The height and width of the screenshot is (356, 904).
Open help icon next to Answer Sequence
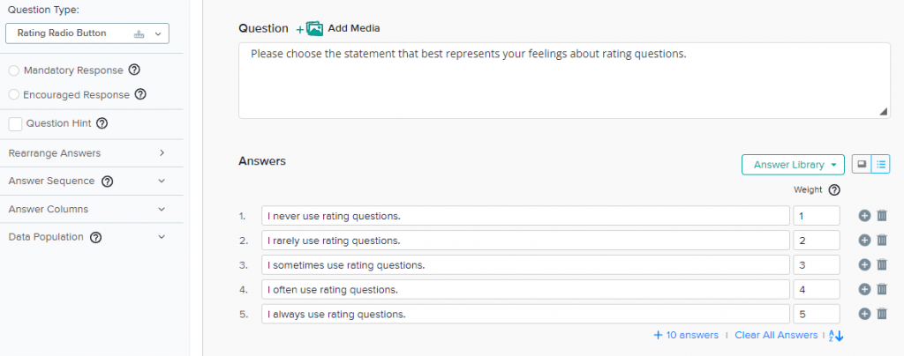click(x=107, y=182)
